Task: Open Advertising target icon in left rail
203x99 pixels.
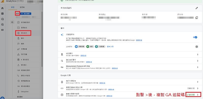Action: pyautogui.click(x=2, y=24)
